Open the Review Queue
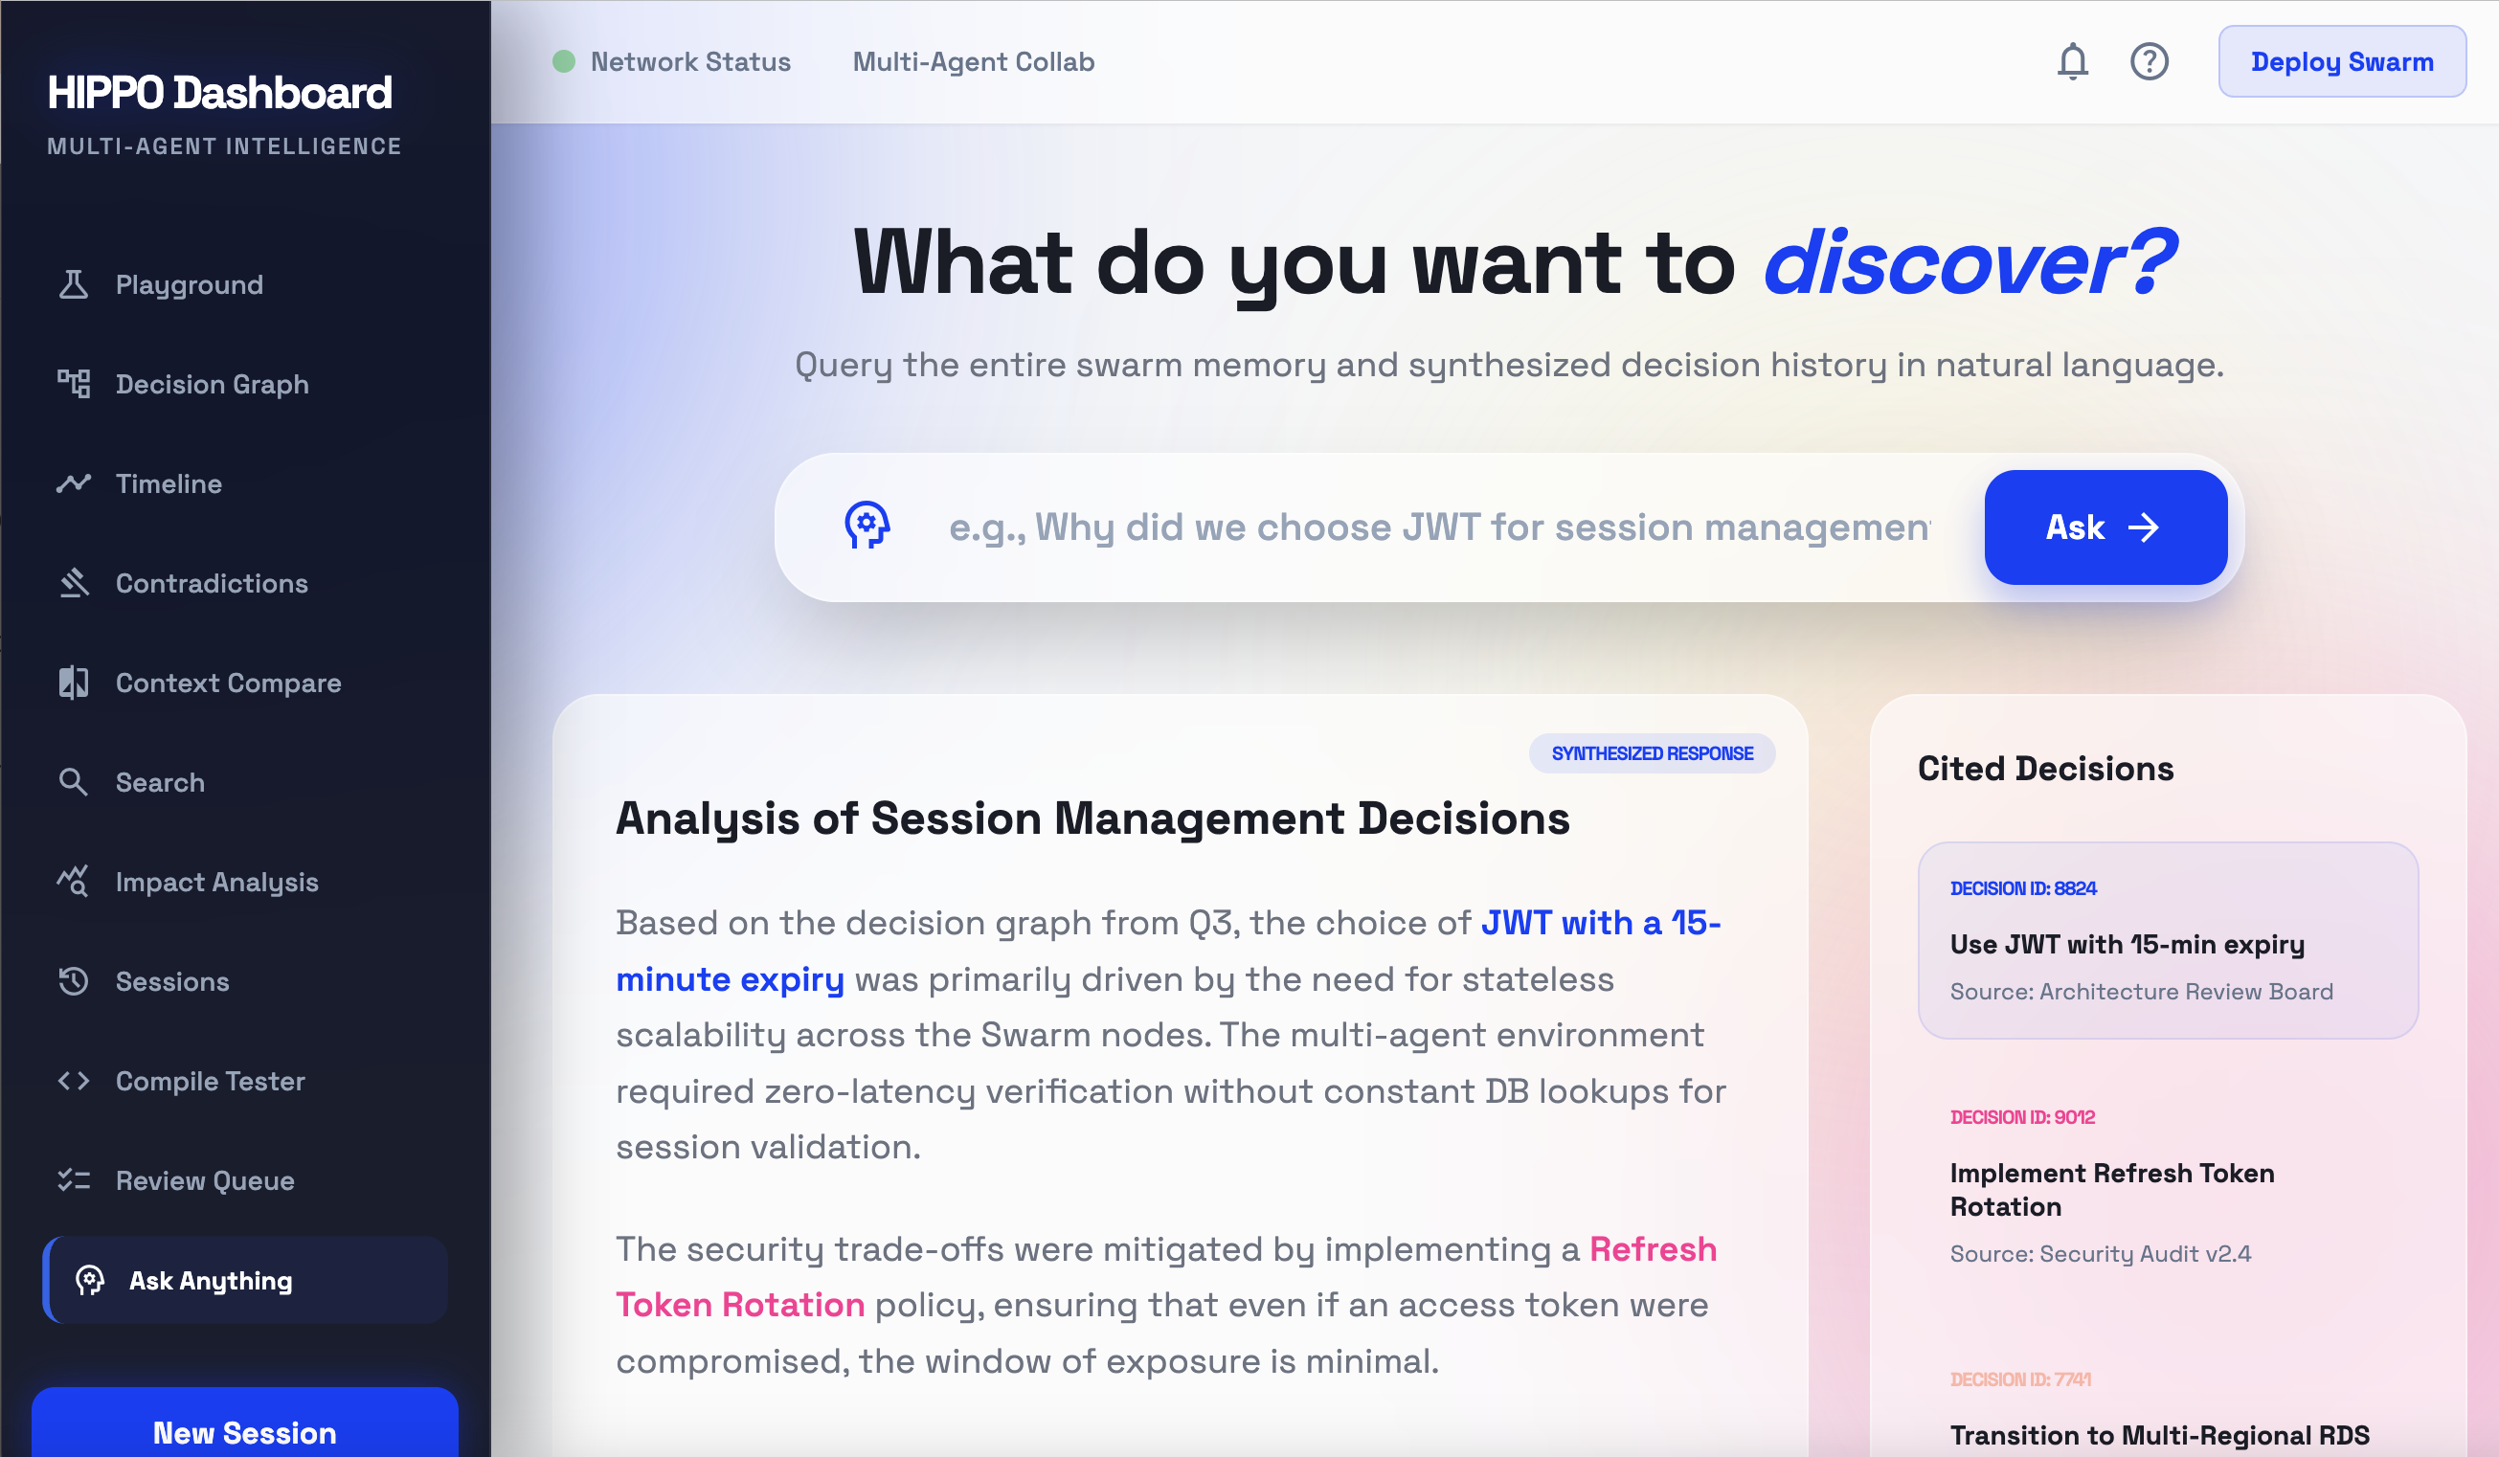This screenshot has width=2499, height=1457. click(x=204, y=1180)
